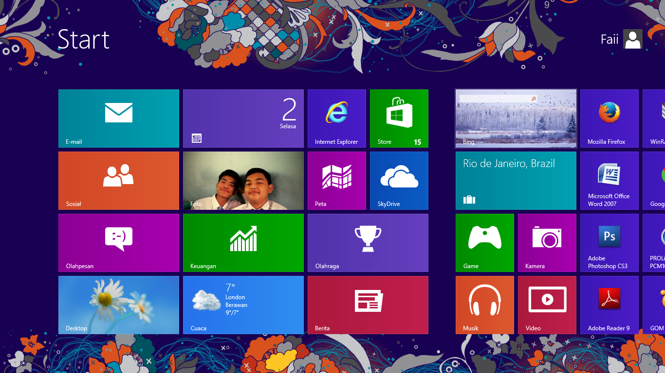Viewport: 665px width, 373px height.
Task: Open the Desktop tile with daisies wallpaper
Action: [x=118, y=305]
